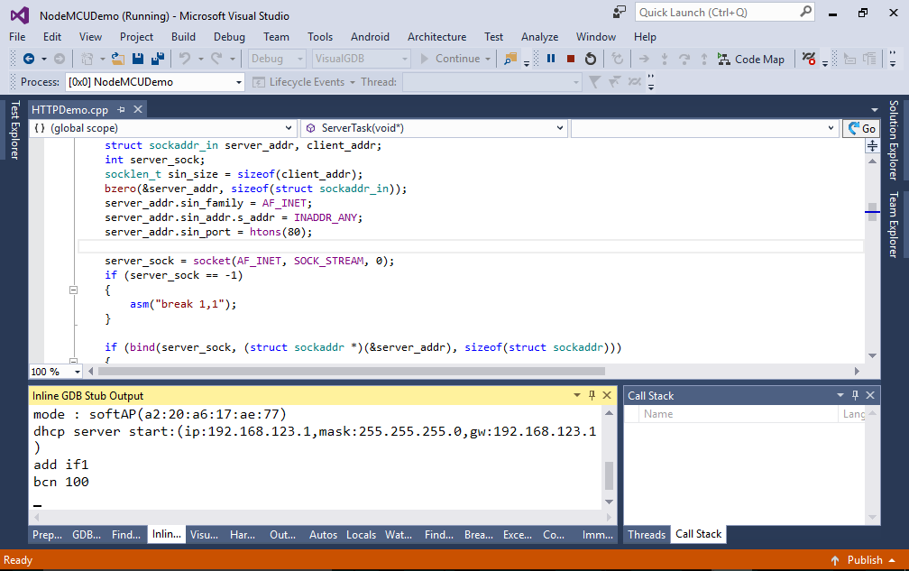The height and width of the screenshot is (571, 909).
Task: Open the Team menu
Action: tap(276, 36)
